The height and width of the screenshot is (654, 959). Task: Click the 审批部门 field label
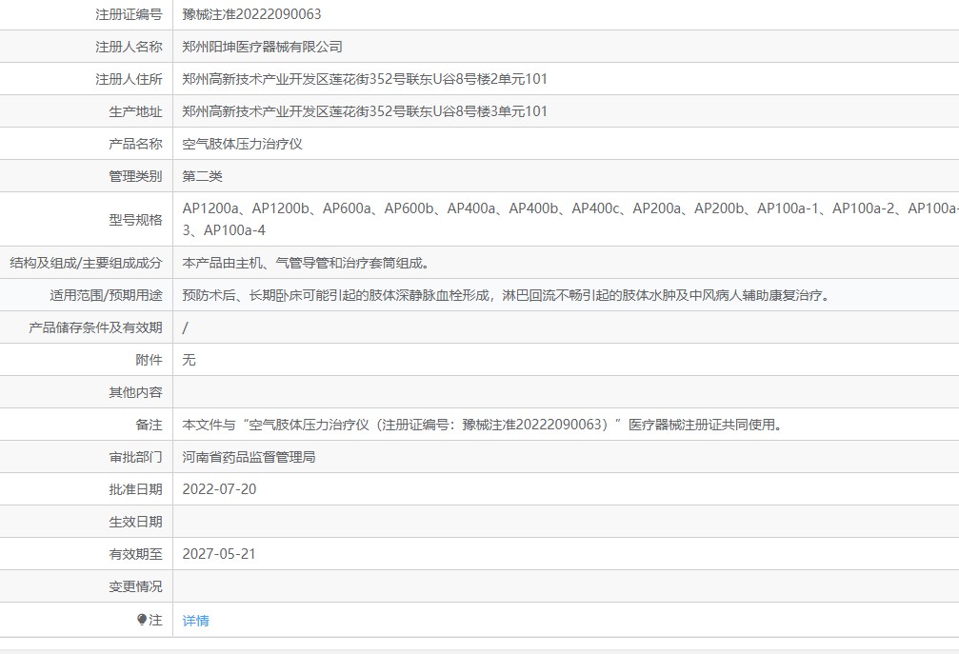136,457
